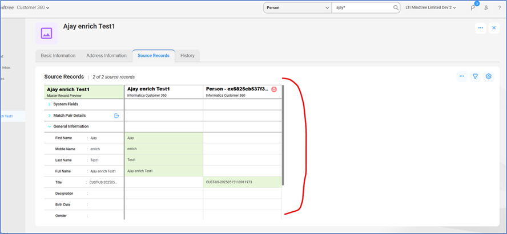
Task: Open the LTI Mindtree Limited Dev 2 dropdown
Action: click(x=434, y=7)
